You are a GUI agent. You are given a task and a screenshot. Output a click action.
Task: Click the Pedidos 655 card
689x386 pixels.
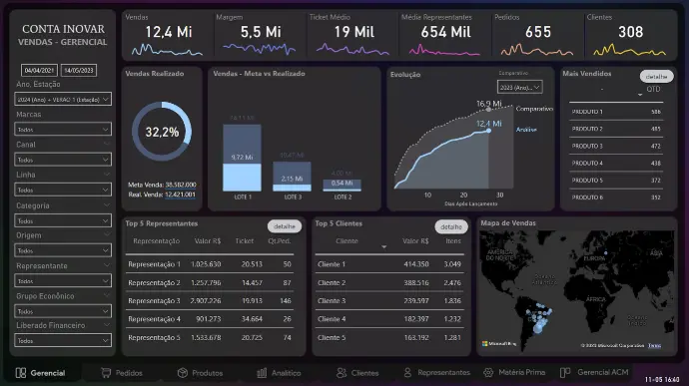click(x=537, y=35)
